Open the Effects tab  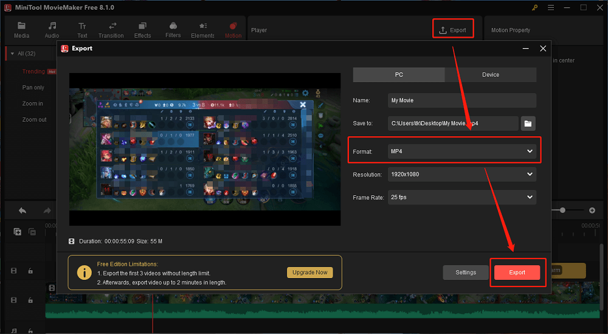pos(142,30)
